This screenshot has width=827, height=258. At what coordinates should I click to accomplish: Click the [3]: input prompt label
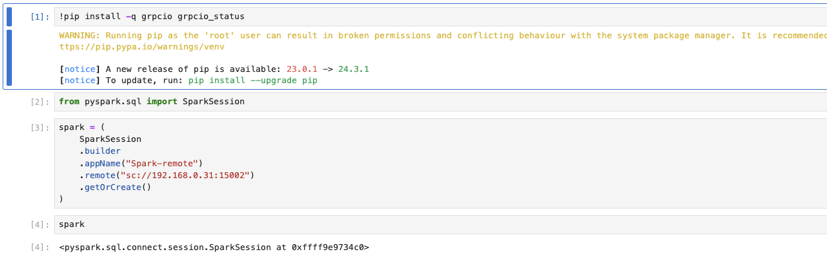[x=40, y=128]
